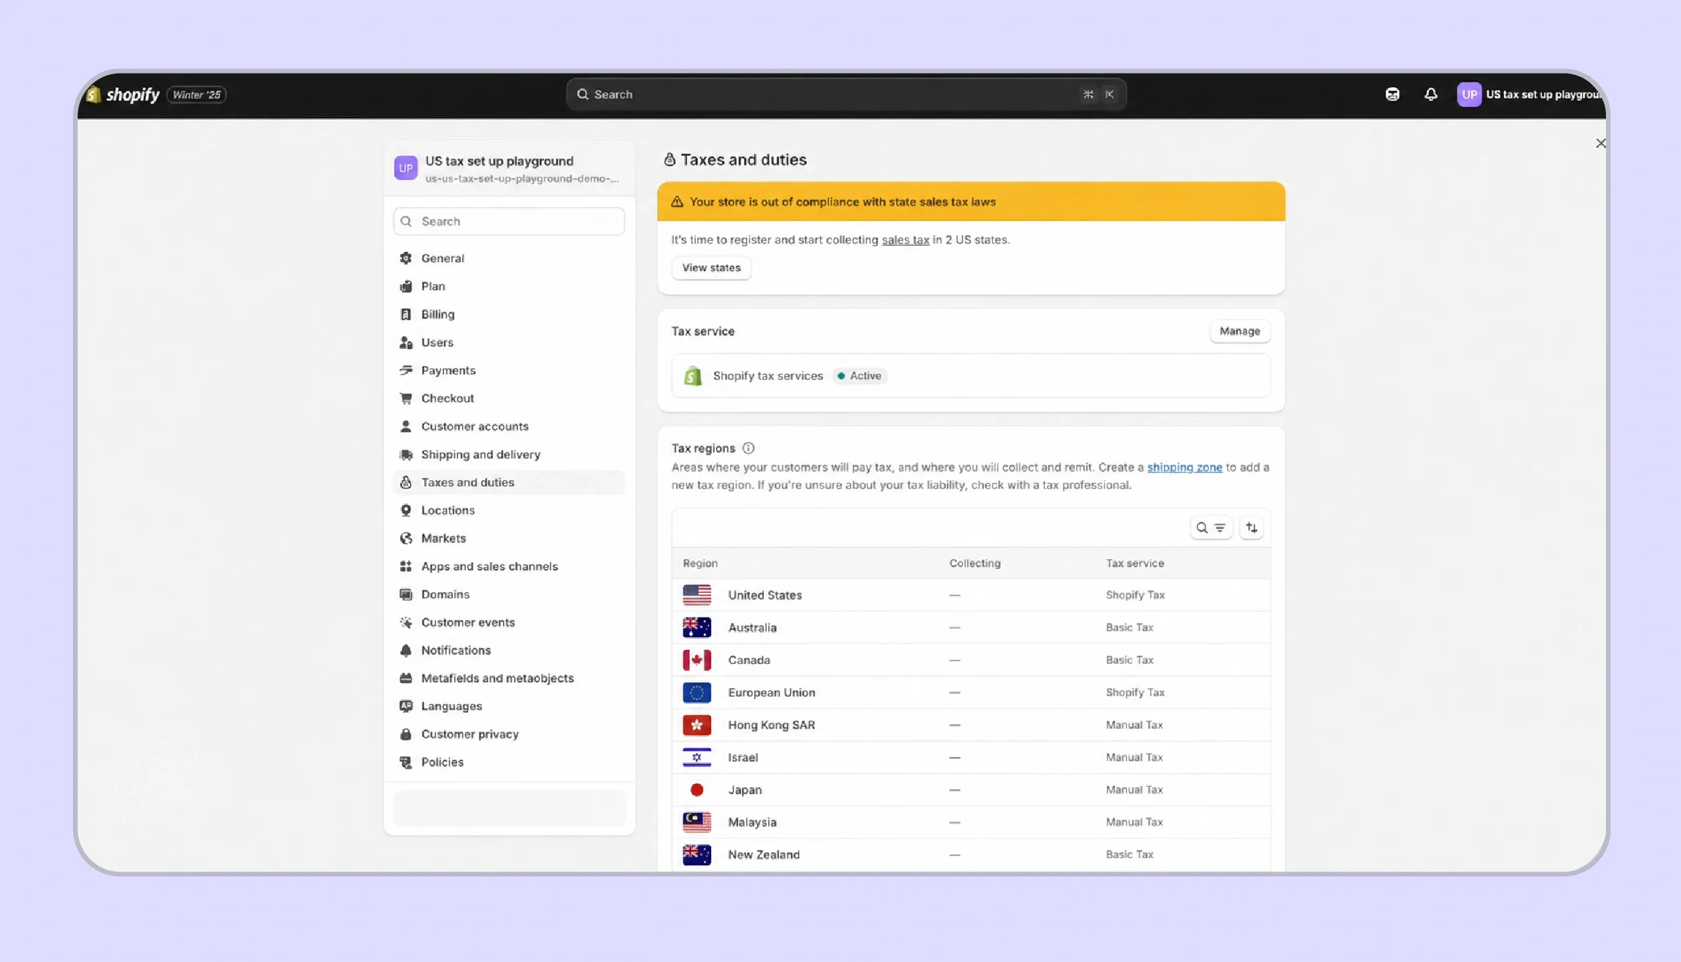Open General settings
Screen dimensions: 1681x962
509,258
